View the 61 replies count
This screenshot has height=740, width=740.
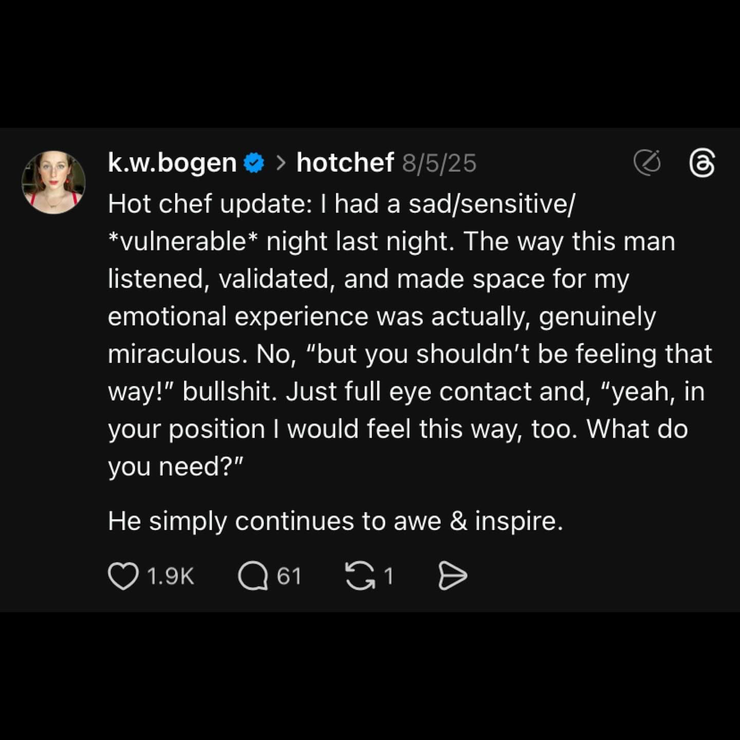[x=289, y=576]
